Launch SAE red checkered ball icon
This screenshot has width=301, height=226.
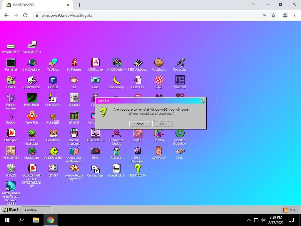(x=158, y=80)
